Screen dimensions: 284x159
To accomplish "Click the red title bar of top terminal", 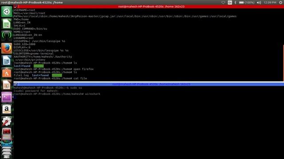I will point(151,7).
